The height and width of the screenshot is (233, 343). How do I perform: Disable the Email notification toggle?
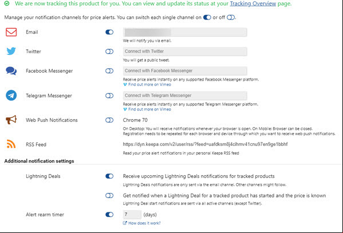(x=109, y=32)
